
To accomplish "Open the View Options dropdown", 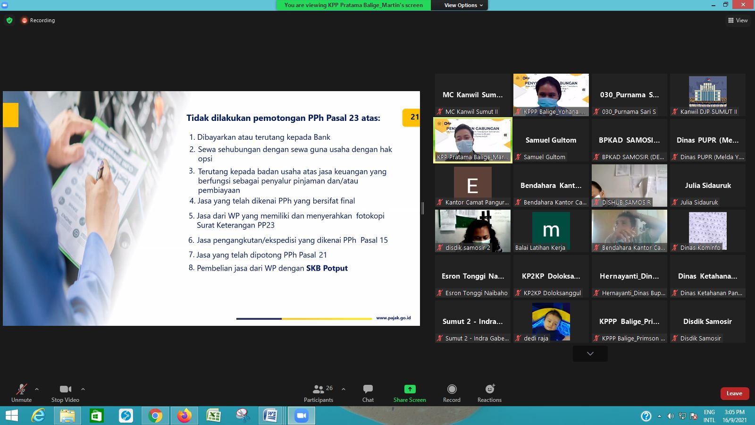I will [463, 5].
